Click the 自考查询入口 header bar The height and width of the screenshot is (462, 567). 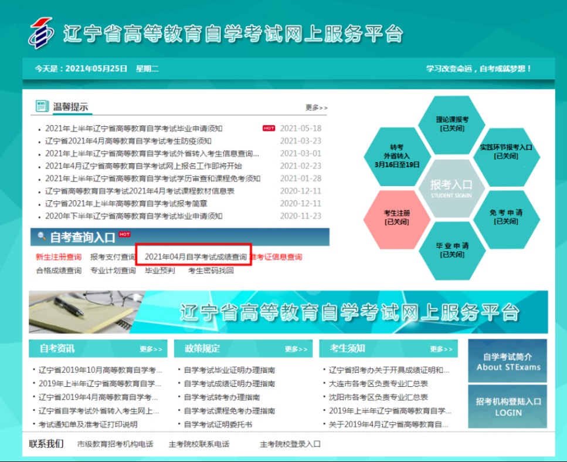point(180,237)
